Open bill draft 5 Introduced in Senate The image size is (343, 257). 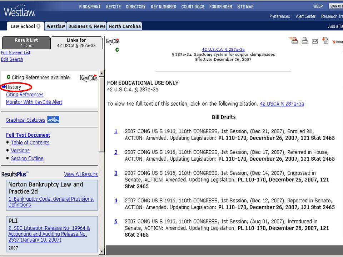[116, 221]
